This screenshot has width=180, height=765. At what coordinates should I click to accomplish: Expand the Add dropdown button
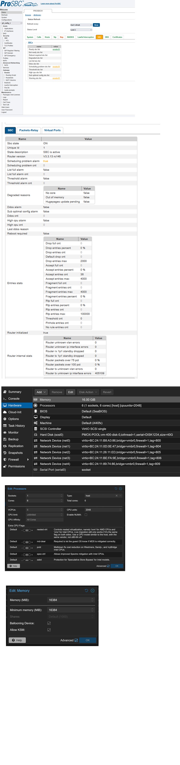click(x=41, y=392)
